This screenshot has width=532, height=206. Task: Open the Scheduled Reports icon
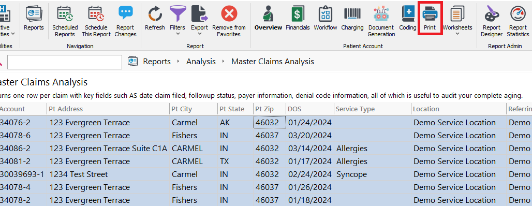[x=65, y=13]
